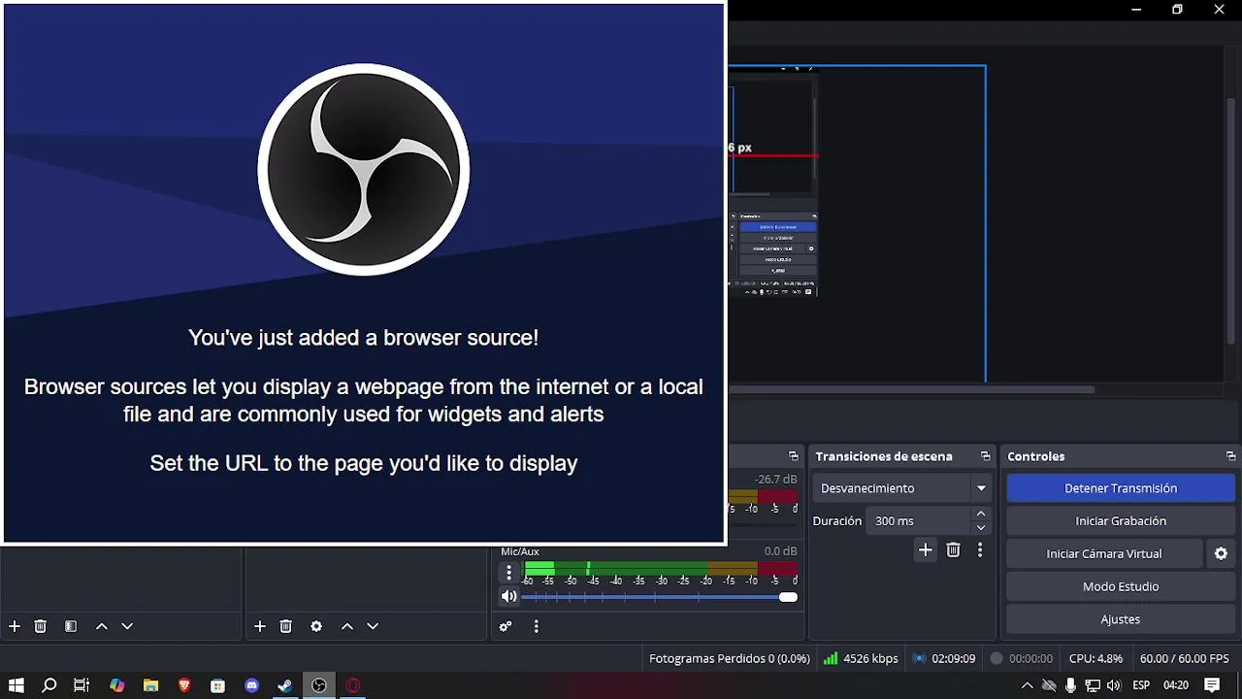
Task: Remove transition with the trash icon
Action: coord(953,550)
